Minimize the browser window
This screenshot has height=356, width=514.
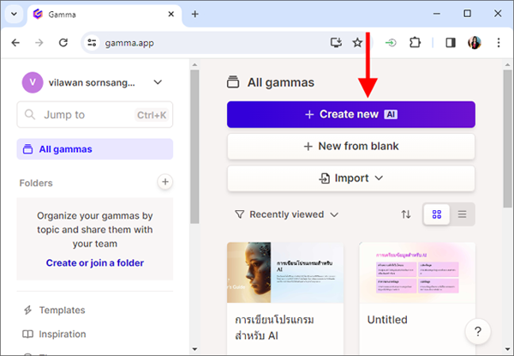click(x=437, y=14)
